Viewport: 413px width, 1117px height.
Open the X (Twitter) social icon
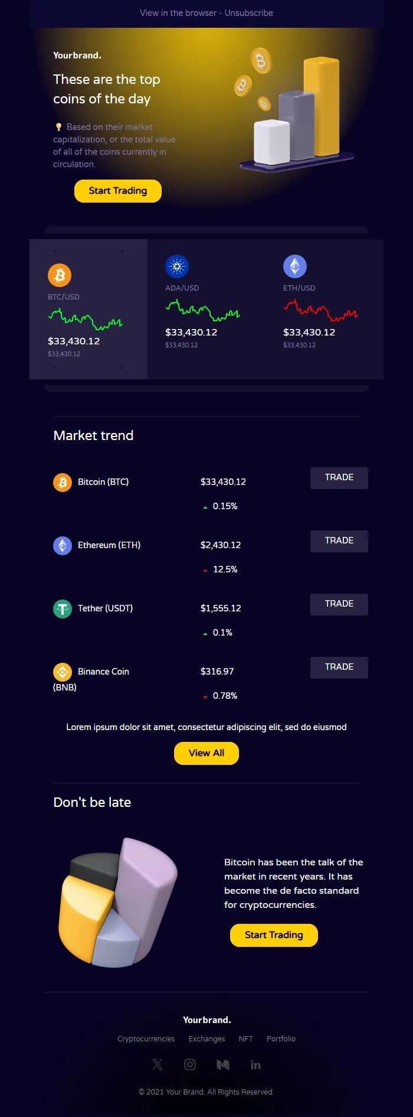157,1064
